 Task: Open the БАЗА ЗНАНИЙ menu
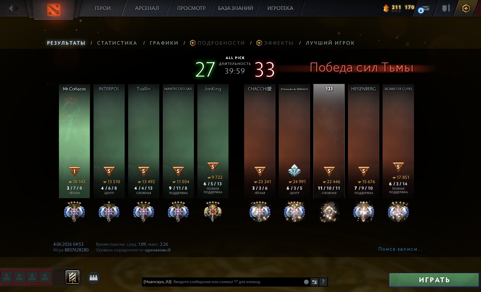235,8
